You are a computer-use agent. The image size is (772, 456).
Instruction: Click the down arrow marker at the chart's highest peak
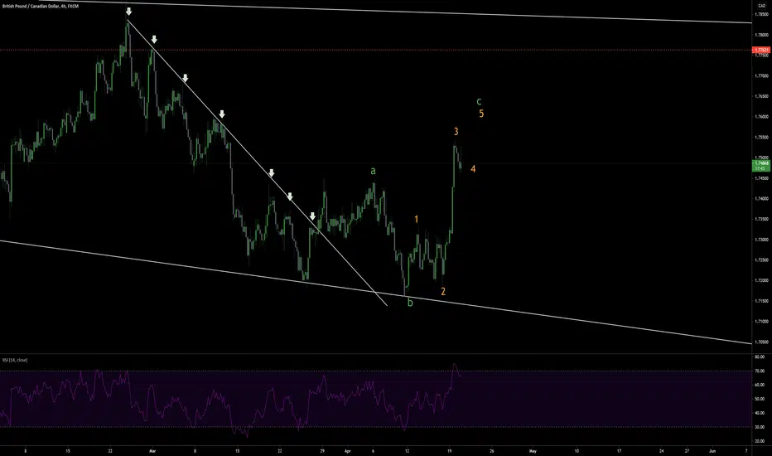[128, 12]
